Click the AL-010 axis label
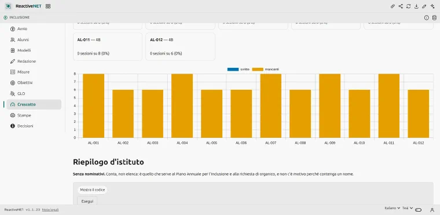Viewport: 440px width, 215px height. [x=360, y=143]
